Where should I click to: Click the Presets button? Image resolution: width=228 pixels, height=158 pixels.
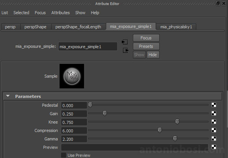coord(146,46)
